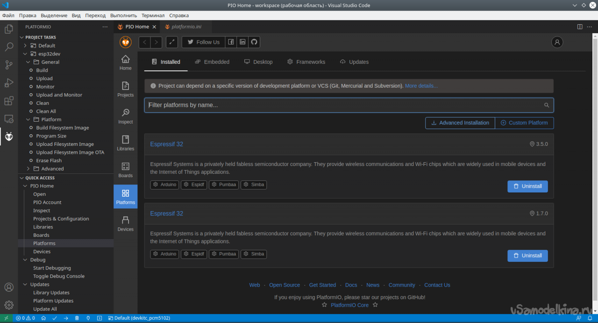
Task: Collapse the Updates quick access group
Action: tap(25, 284)
